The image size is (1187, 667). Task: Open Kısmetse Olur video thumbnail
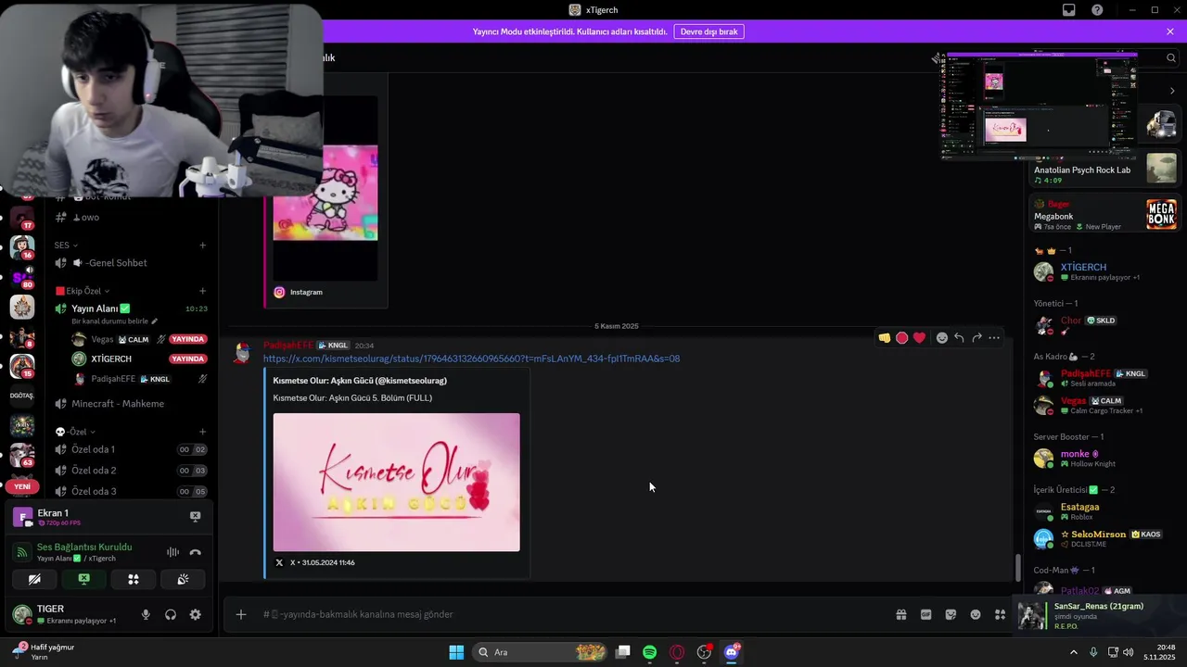coord(396,483)
